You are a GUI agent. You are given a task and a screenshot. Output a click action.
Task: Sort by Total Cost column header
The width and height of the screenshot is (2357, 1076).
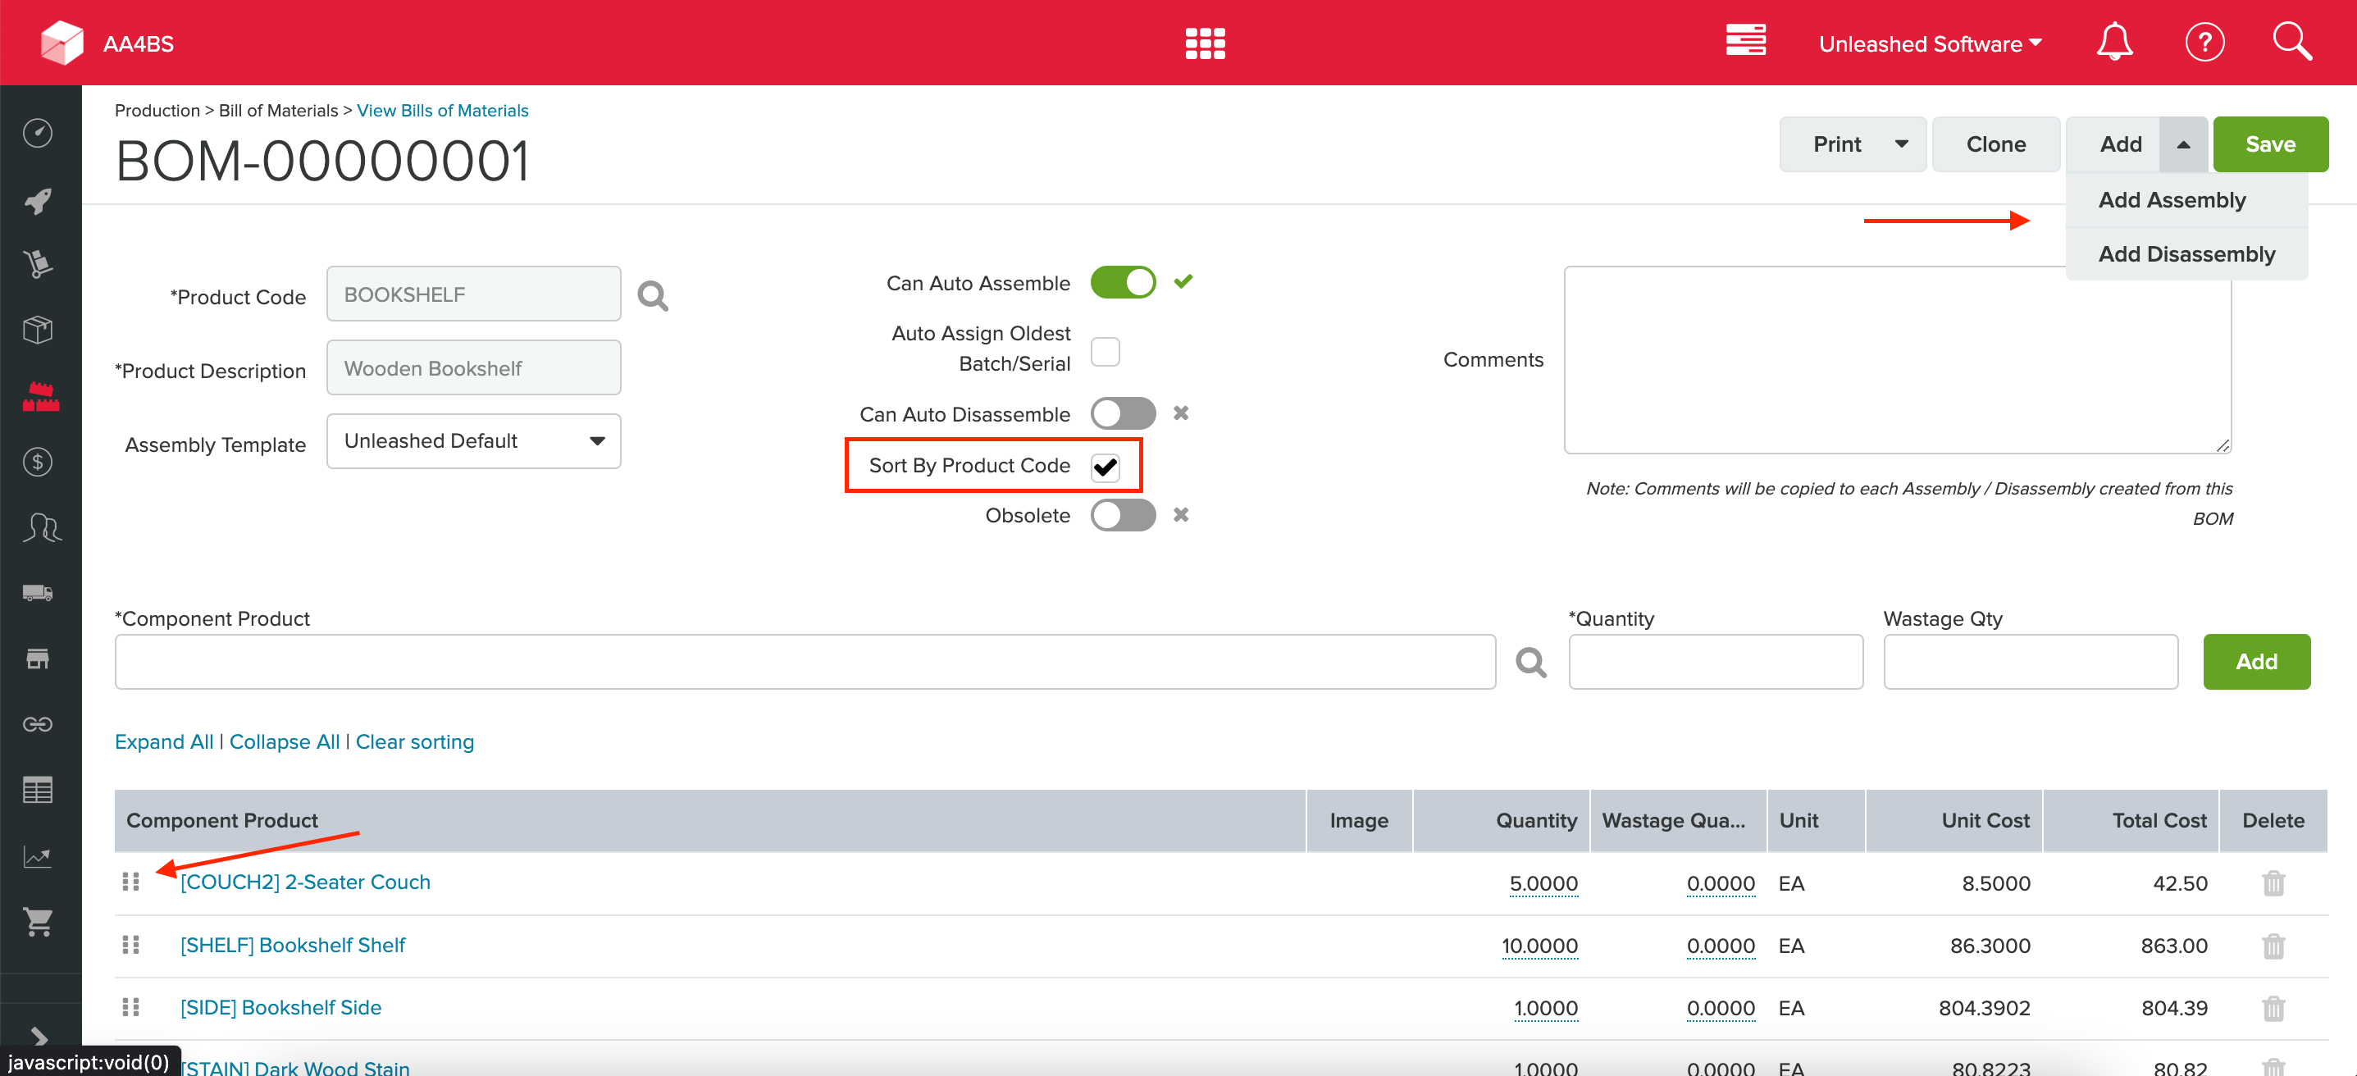coord(2130,820)
